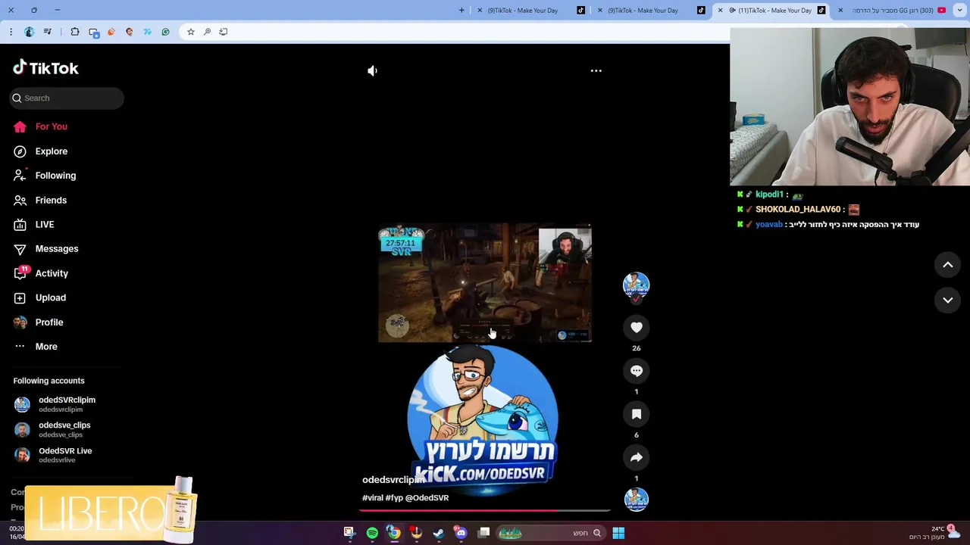Open Activity notifications
Screen dimensions: 970x545
point(41,273)
